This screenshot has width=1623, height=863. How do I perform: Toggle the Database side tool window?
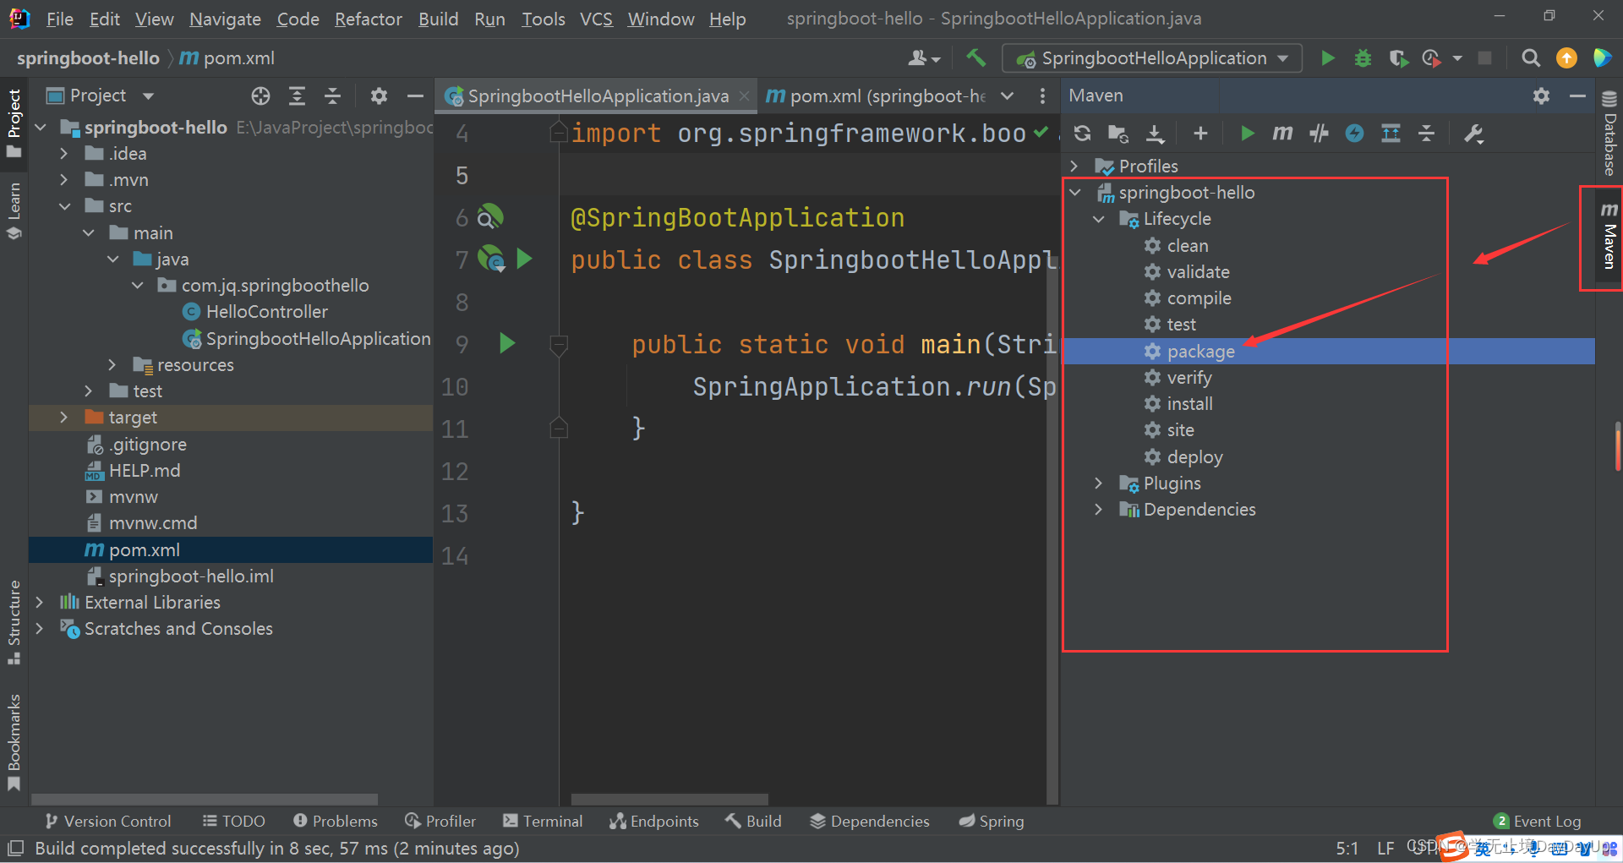pos(1609,133)
